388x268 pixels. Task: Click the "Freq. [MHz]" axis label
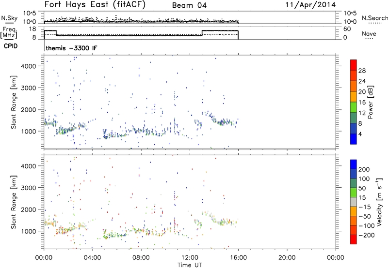coord(9,32)
